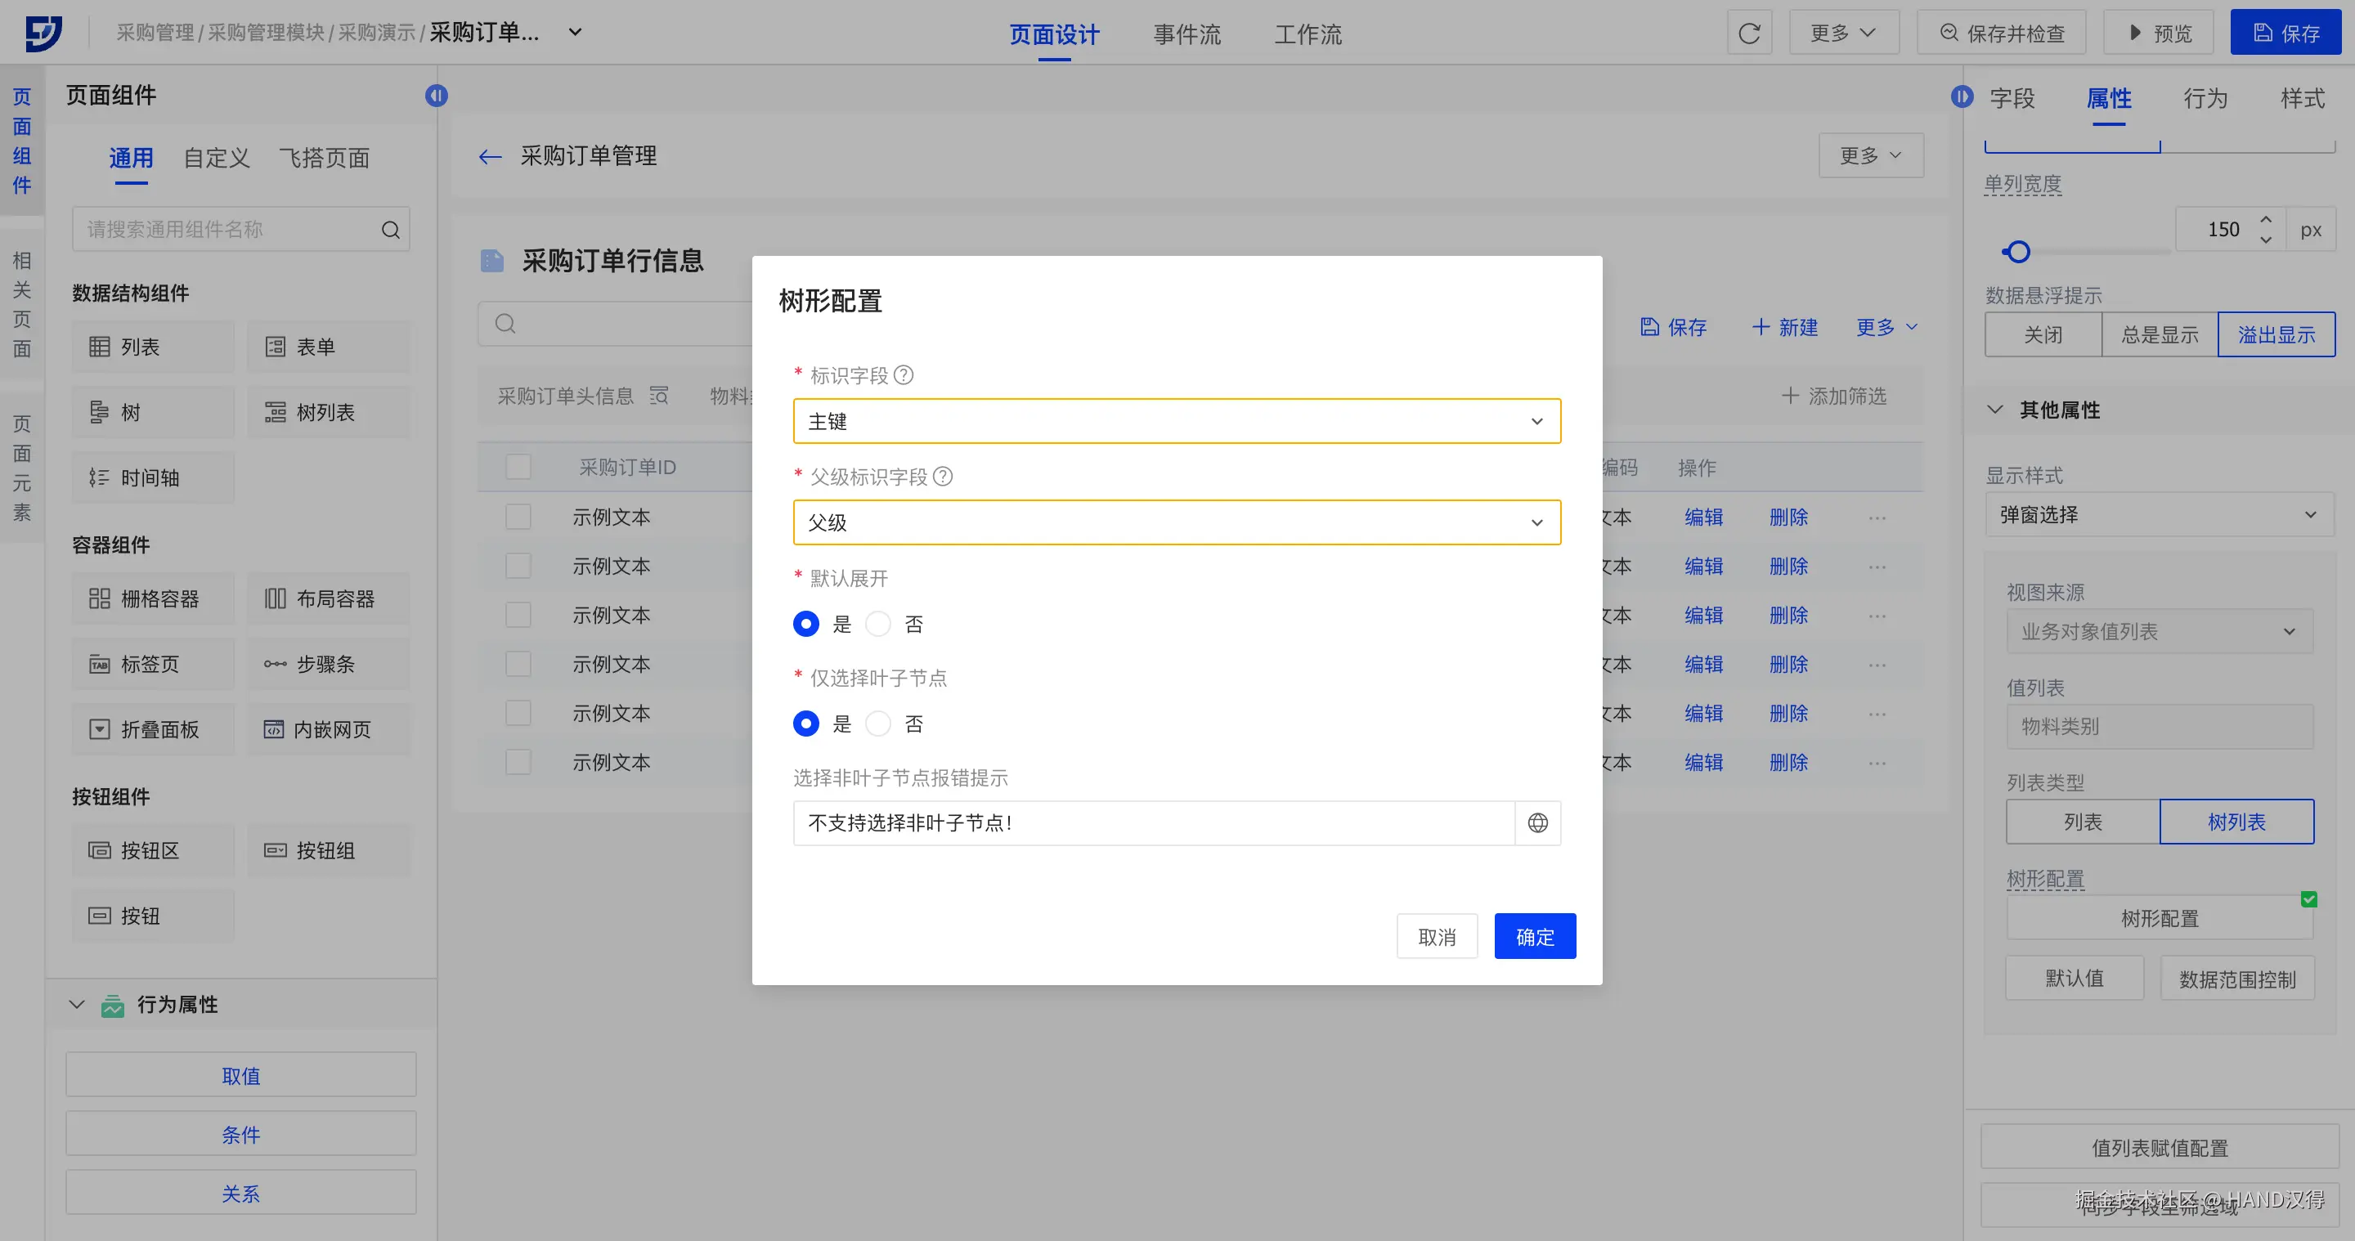Viewport: 2355px width, 1241px height.
Task: Click help icon next to 父级标识字段 label
Action: coord(943,476)
